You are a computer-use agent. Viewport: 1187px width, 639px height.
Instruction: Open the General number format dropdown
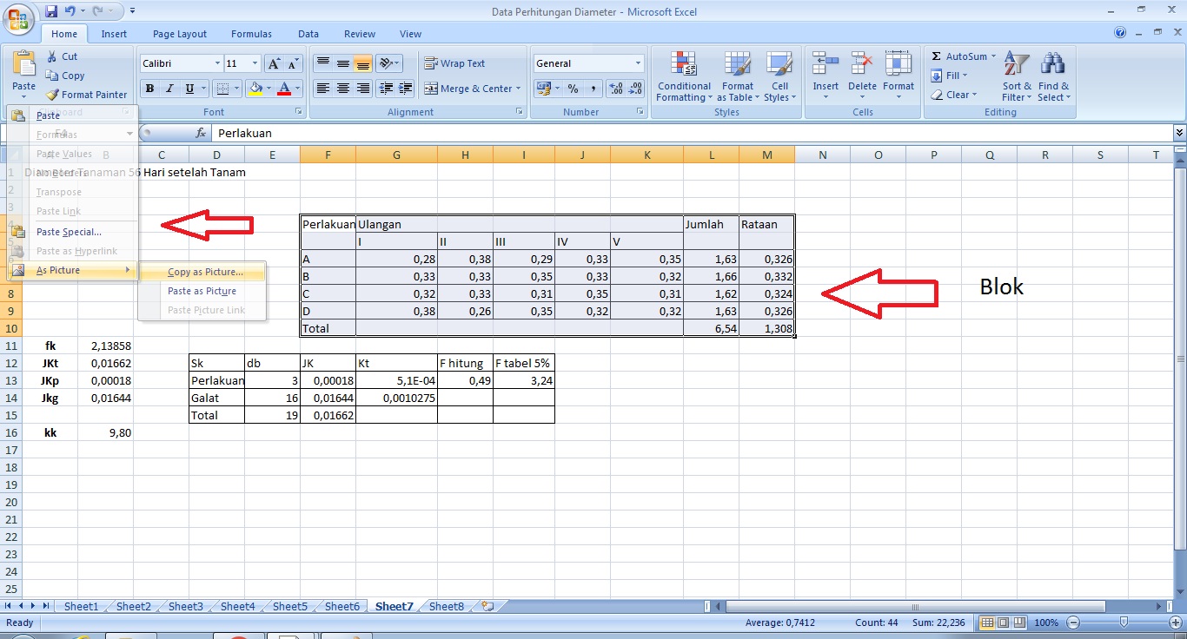pos(638,63)
